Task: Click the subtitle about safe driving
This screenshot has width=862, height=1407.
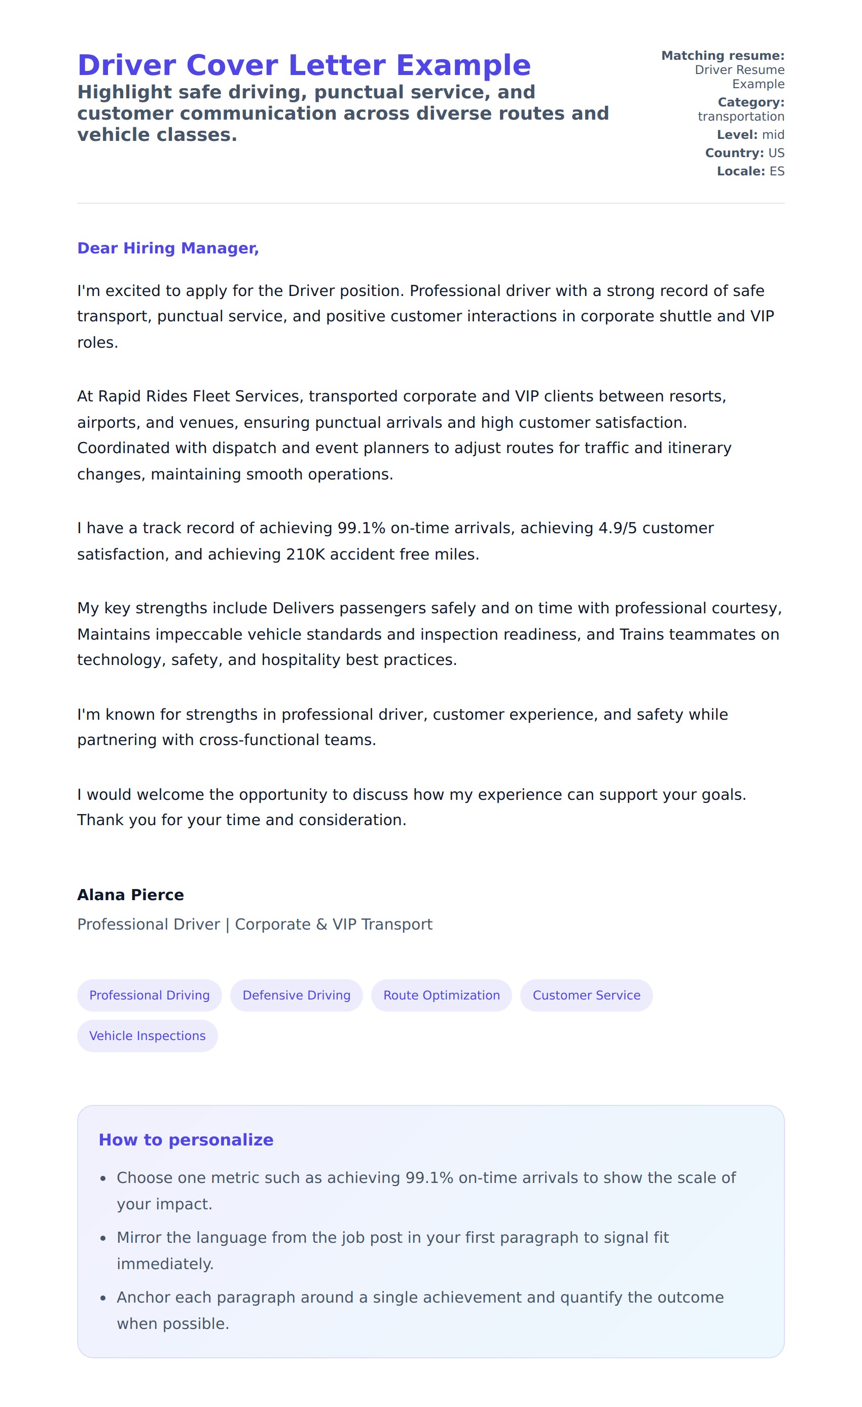Action: point(343,113)
